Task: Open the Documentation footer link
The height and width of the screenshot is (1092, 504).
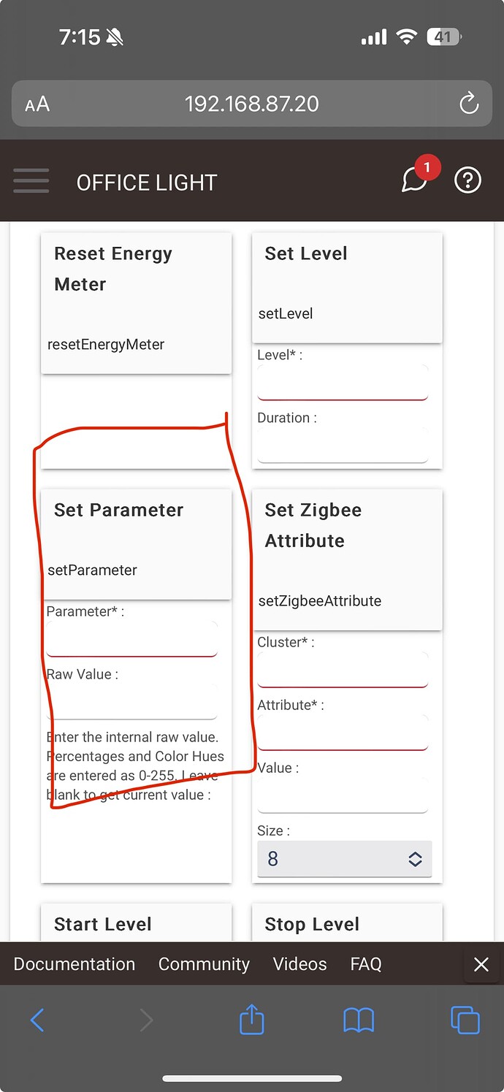Action: 75,964
